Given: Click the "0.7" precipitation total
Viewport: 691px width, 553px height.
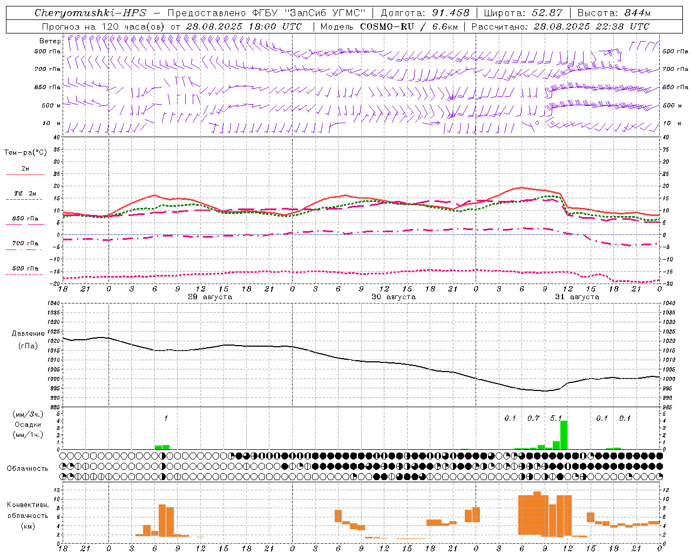Looking at the screenshot, I should click(x=533, y=419).
